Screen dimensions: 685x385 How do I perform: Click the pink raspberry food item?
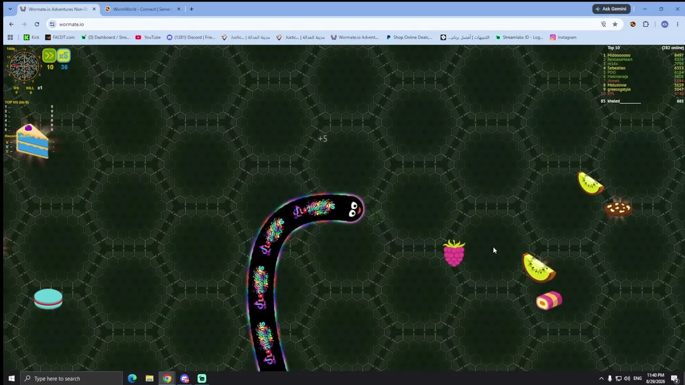pos(454,253)
